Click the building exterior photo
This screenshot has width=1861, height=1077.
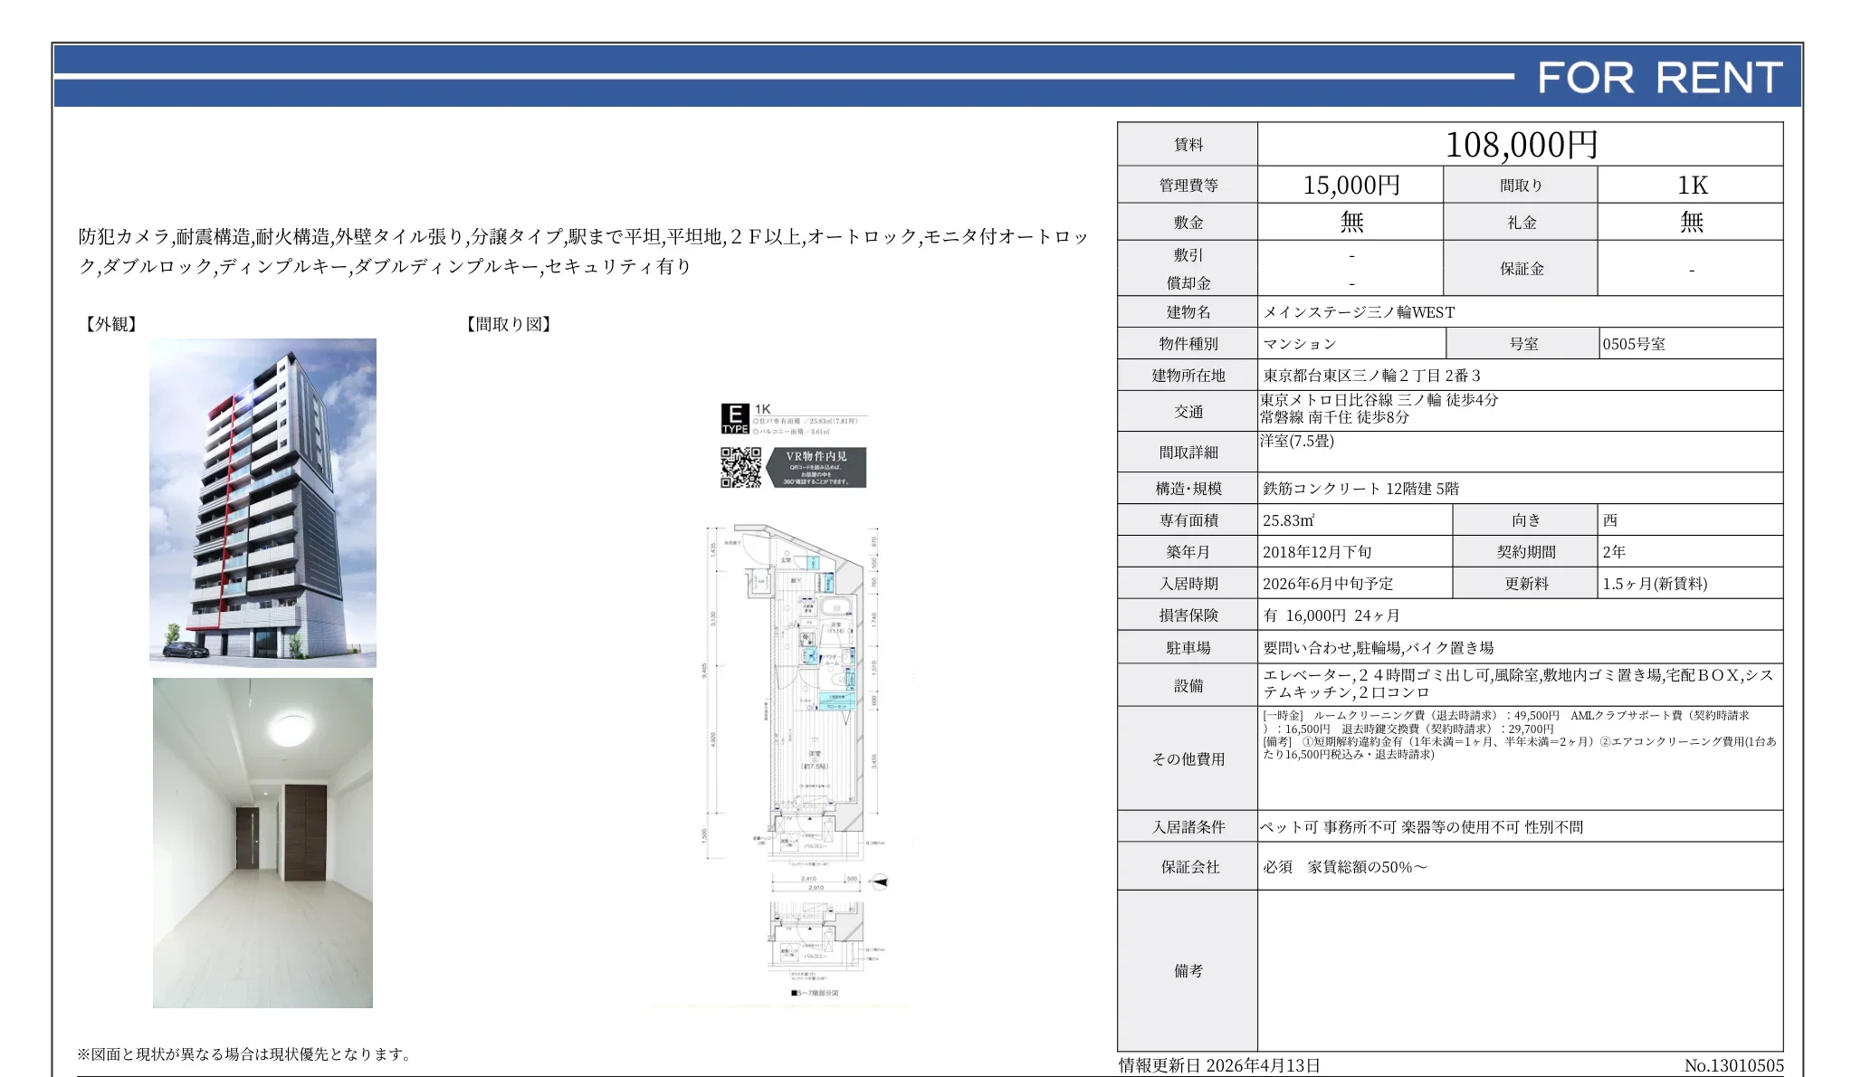(262, 502)
